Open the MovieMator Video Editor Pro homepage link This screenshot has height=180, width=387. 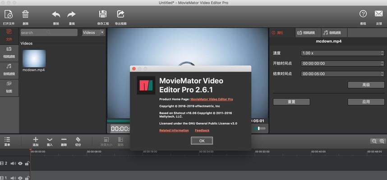pos(212,99)
